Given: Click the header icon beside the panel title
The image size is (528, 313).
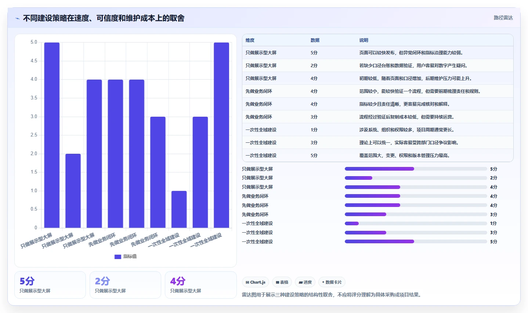Looking at the screenshot, I should pos(17,18).
